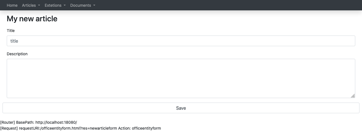Focus the title input field

pos(181,41)
